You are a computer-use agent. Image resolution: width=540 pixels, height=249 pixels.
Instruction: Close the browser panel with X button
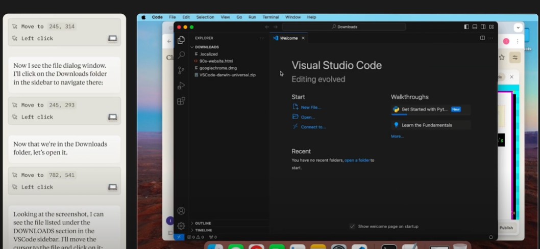point(512,77)
